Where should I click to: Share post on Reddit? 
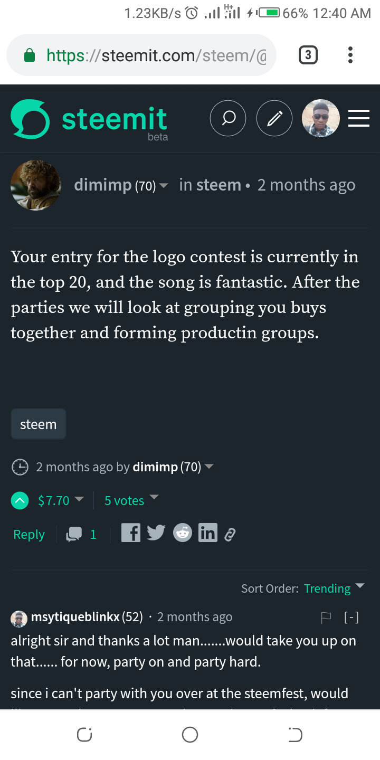(x=182, y=533)
